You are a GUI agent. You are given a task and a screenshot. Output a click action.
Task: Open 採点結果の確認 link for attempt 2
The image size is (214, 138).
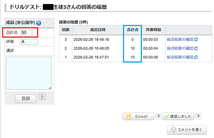click(x=180, y=48)
